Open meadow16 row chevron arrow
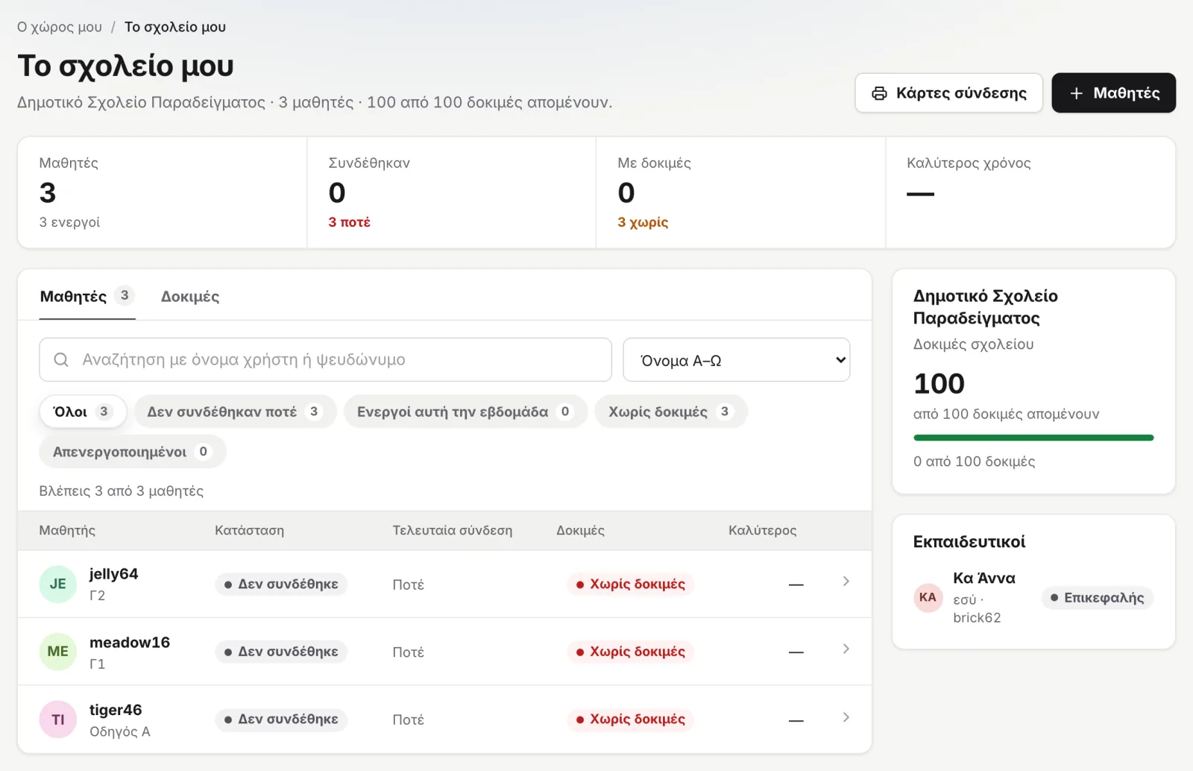Image resolution: width=1193 pixels, height=771 pixels. click(846, 649)
